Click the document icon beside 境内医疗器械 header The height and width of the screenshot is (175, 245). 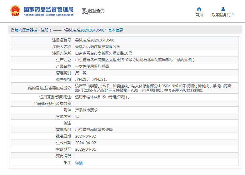coord(12,30)
